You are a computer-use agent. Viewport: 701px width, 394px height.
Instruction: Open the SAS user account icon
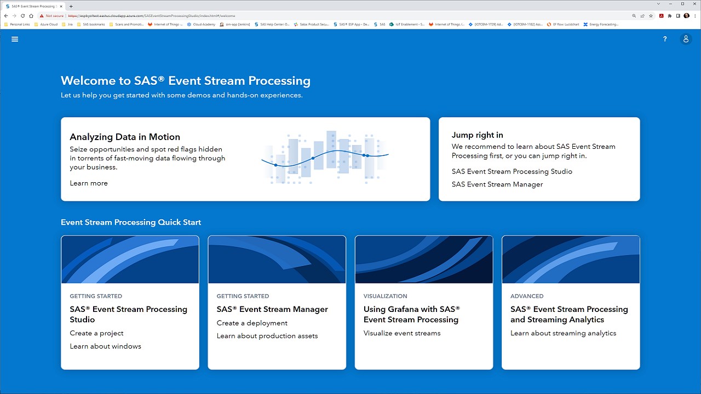point(686,39)
